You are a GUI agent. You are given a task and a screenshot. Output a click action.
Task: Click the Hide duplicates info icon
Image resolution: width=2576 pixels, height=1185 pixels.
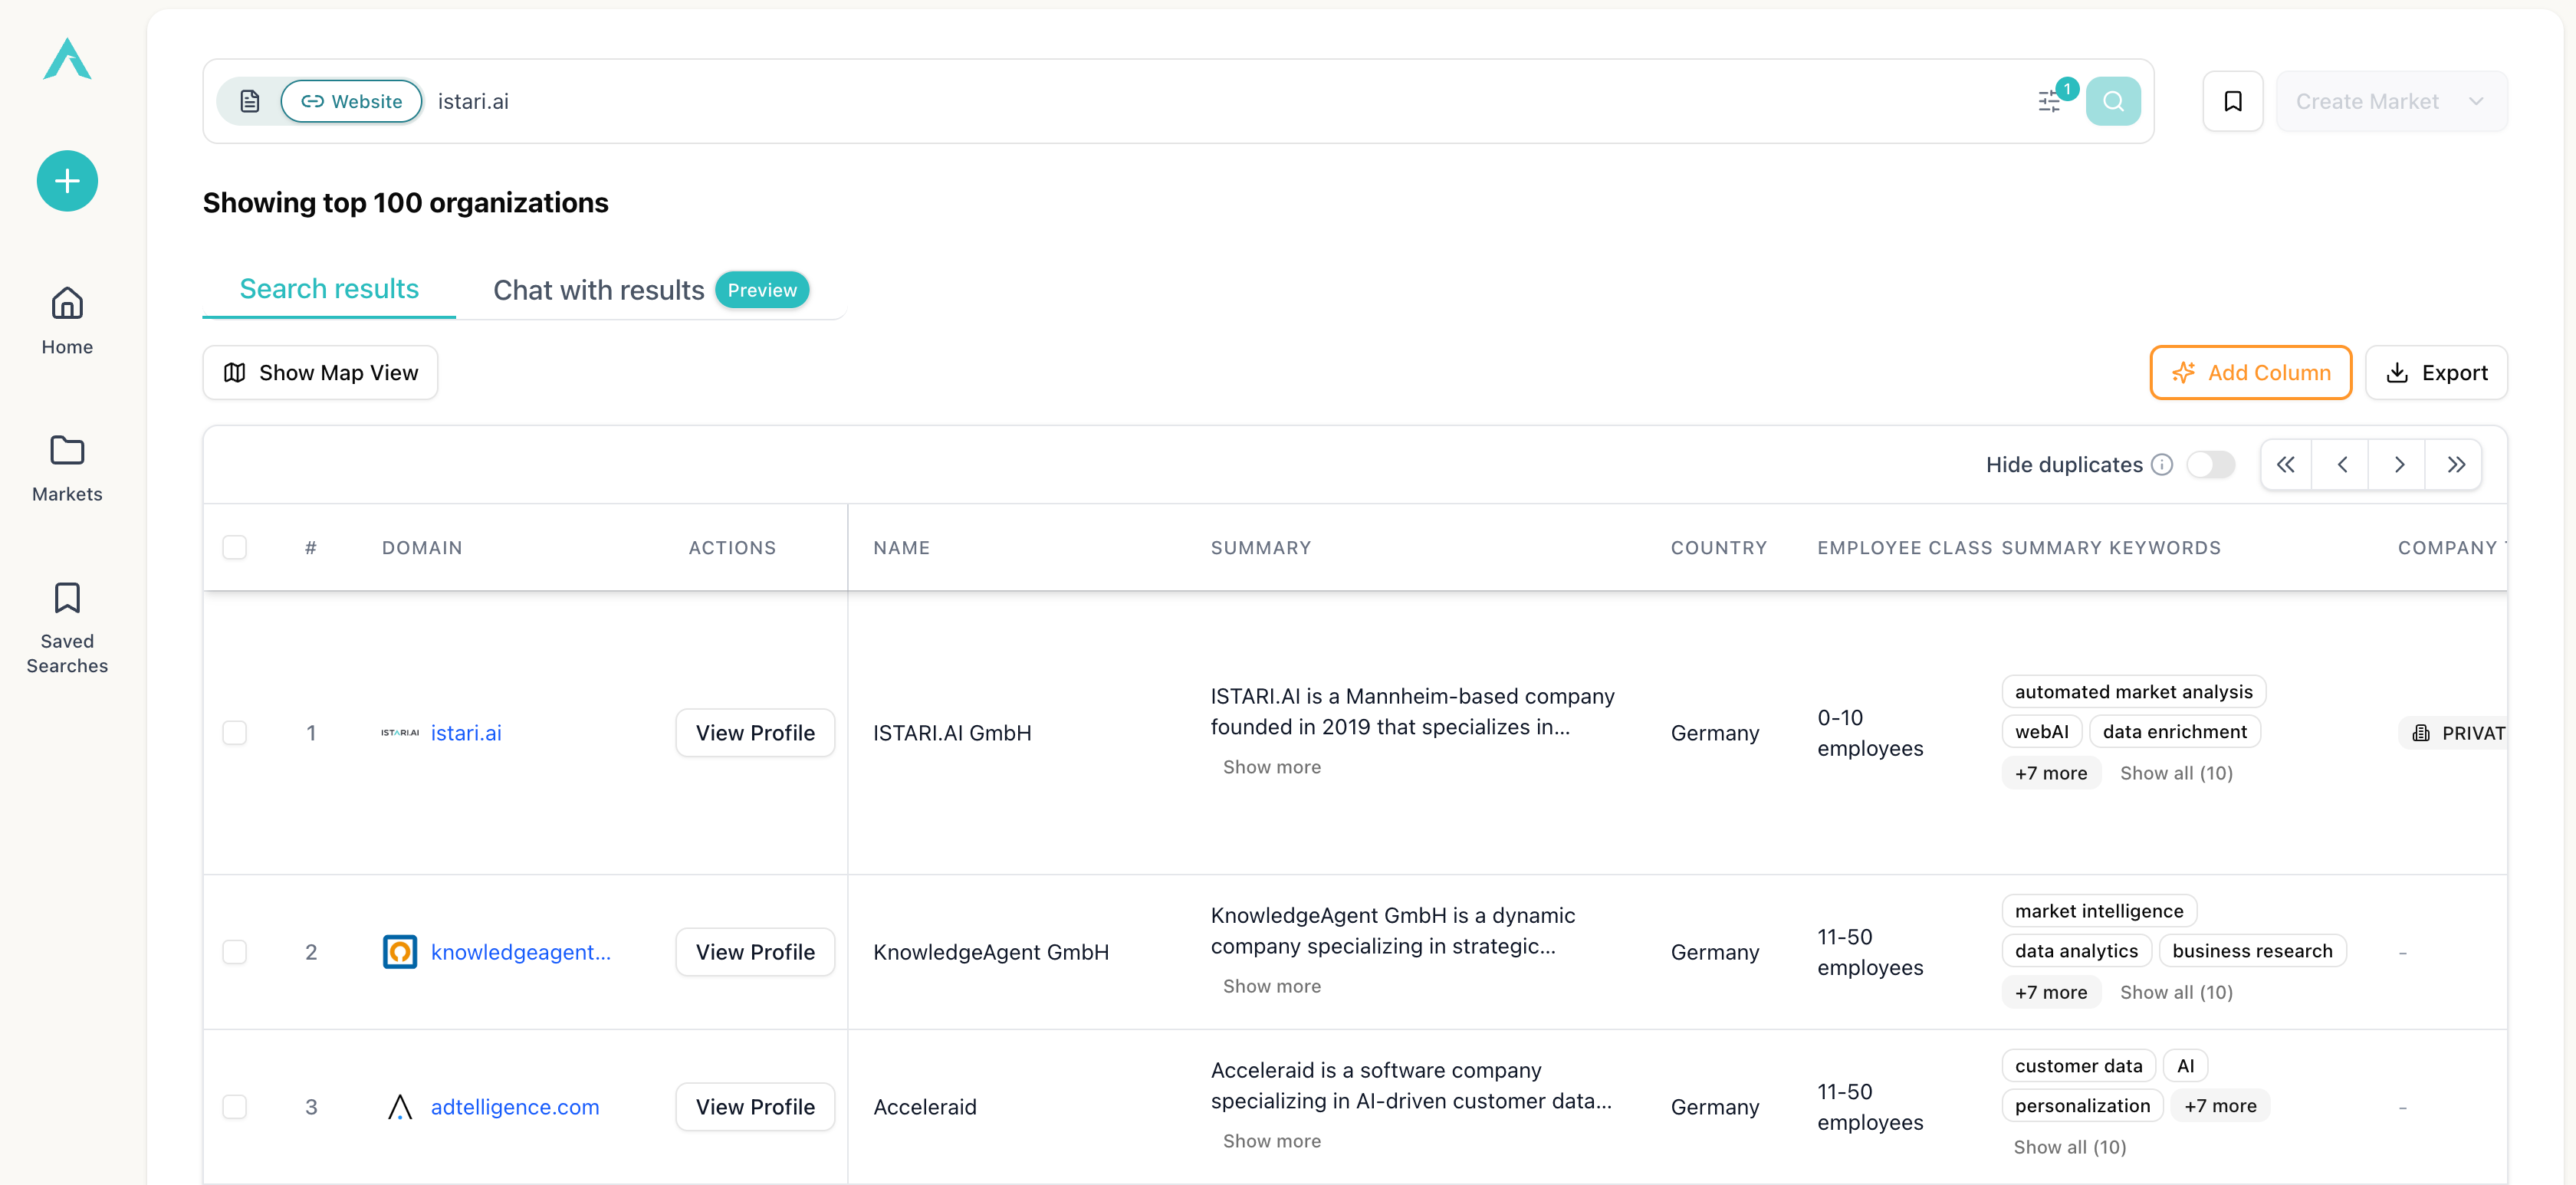click(x=2162, y=465)
